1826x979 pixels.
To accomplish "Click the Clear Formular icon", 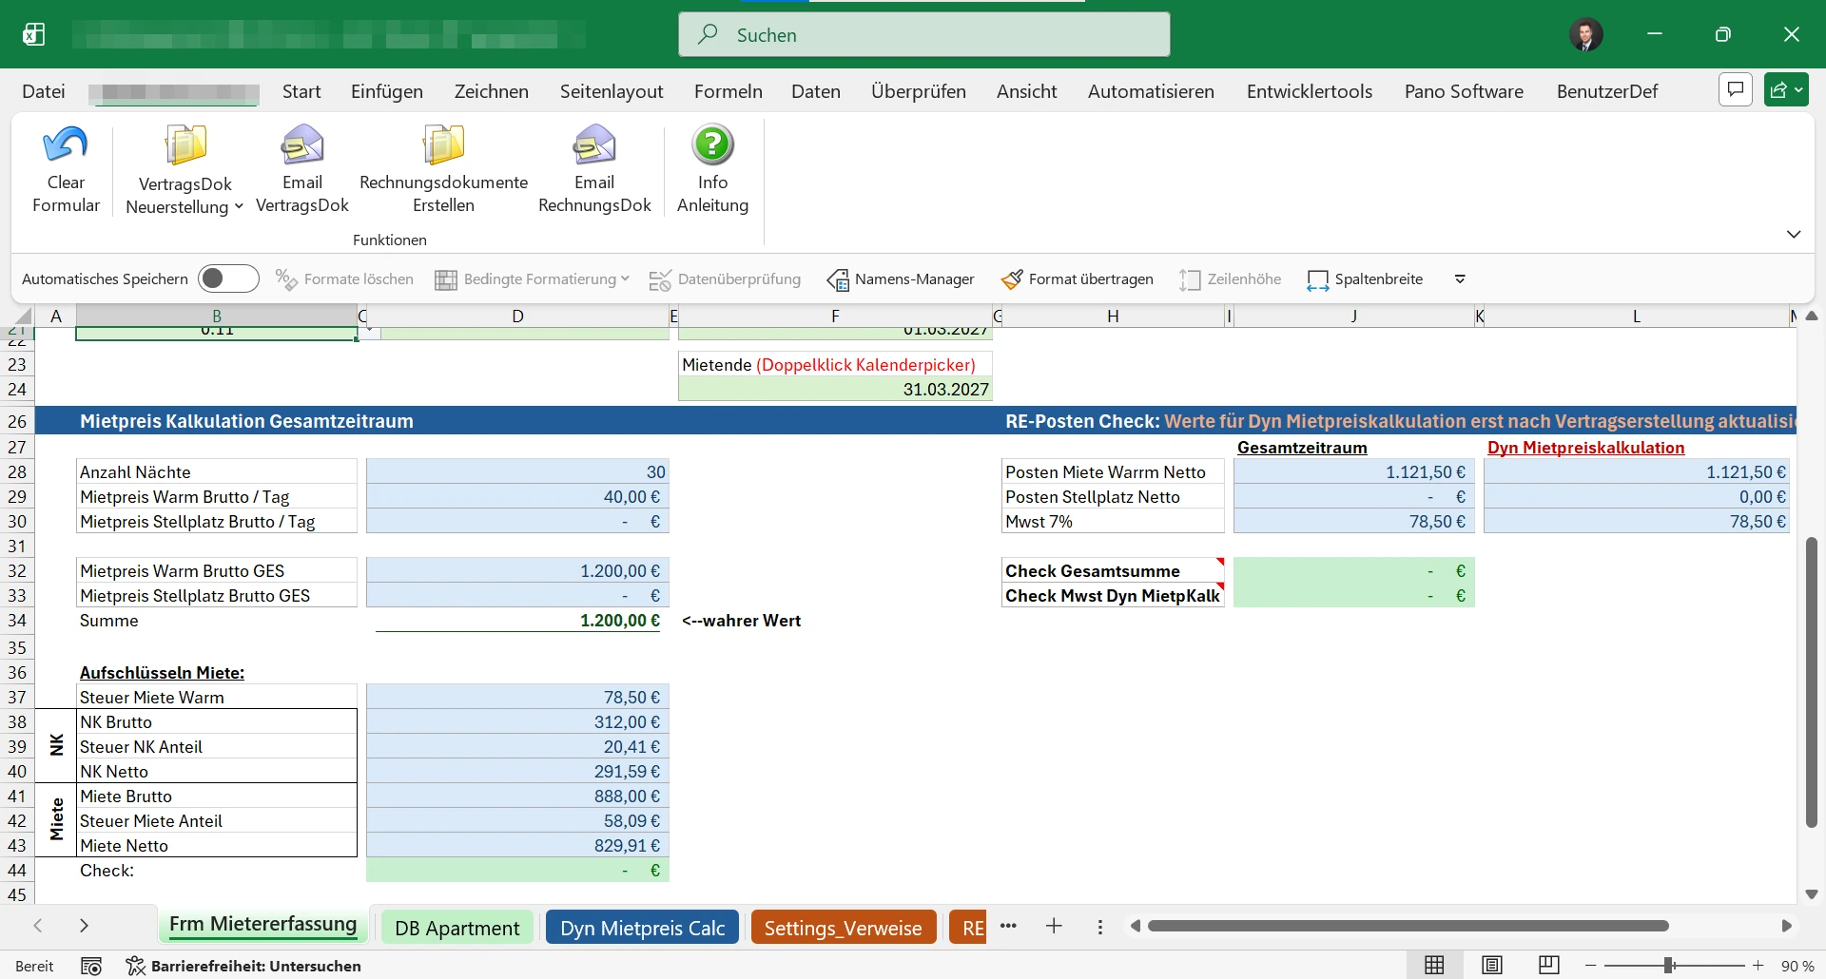I will click(66, 145).
